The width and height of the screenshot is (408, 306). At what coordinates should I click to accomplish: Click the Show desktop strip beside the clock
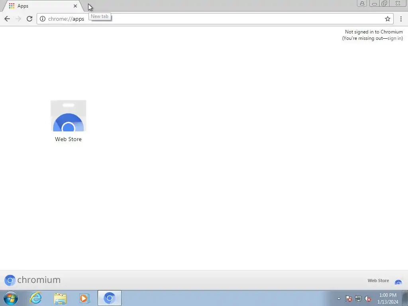click(405, 298)
